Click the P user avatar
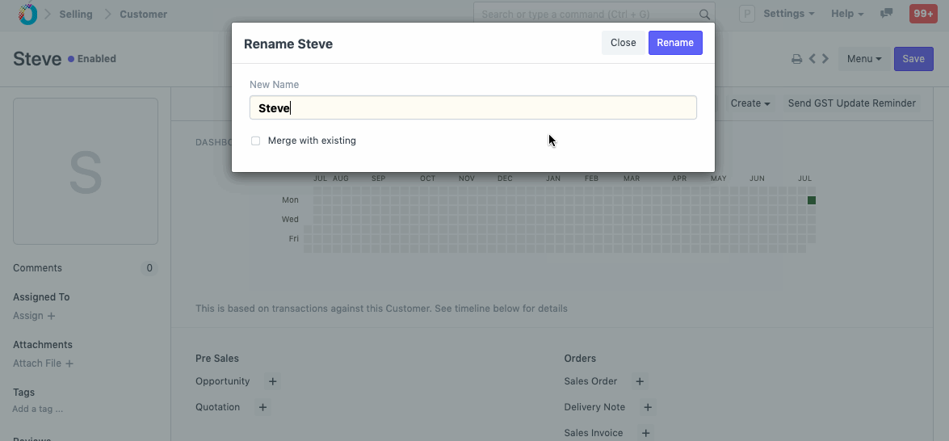Image resolution: width=949 pixels, height=441 pixels. coord(747,14)
